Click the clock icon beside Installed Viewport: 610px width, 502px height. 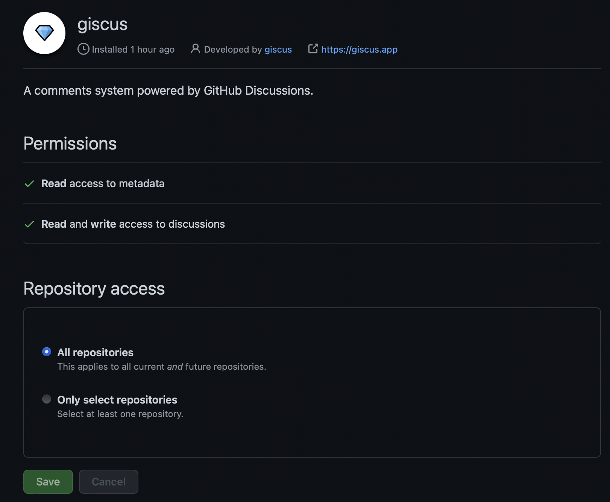[83, 49]
